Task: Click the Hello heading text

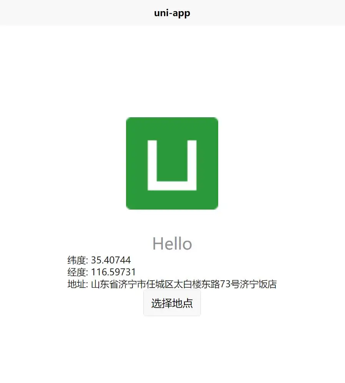Action: pyautogui.click(x=172, y=244)
